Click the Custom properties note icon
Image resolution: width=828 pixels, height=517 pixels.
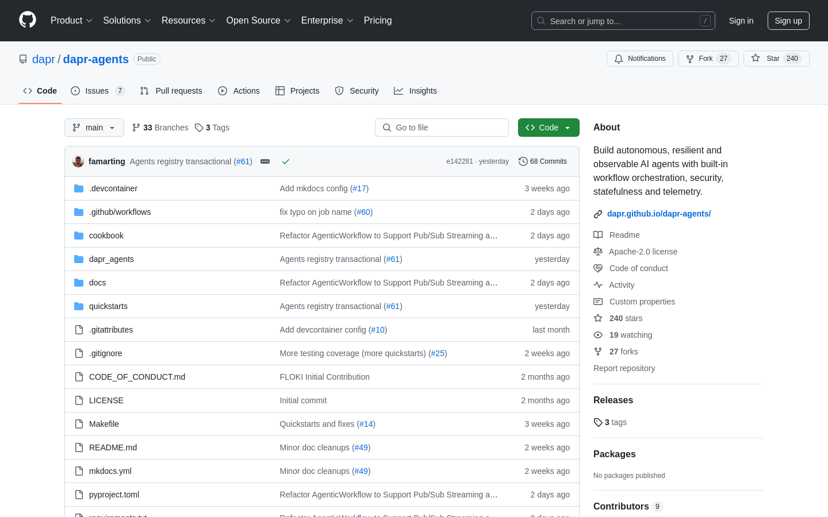598,302
